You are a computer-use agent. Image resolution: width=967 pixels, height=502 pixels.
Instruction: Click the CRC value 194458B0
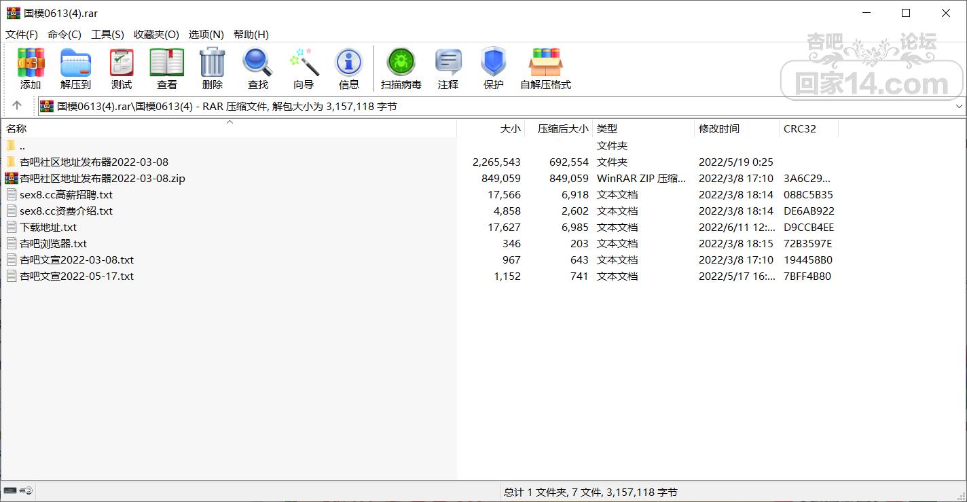point(808,259)
